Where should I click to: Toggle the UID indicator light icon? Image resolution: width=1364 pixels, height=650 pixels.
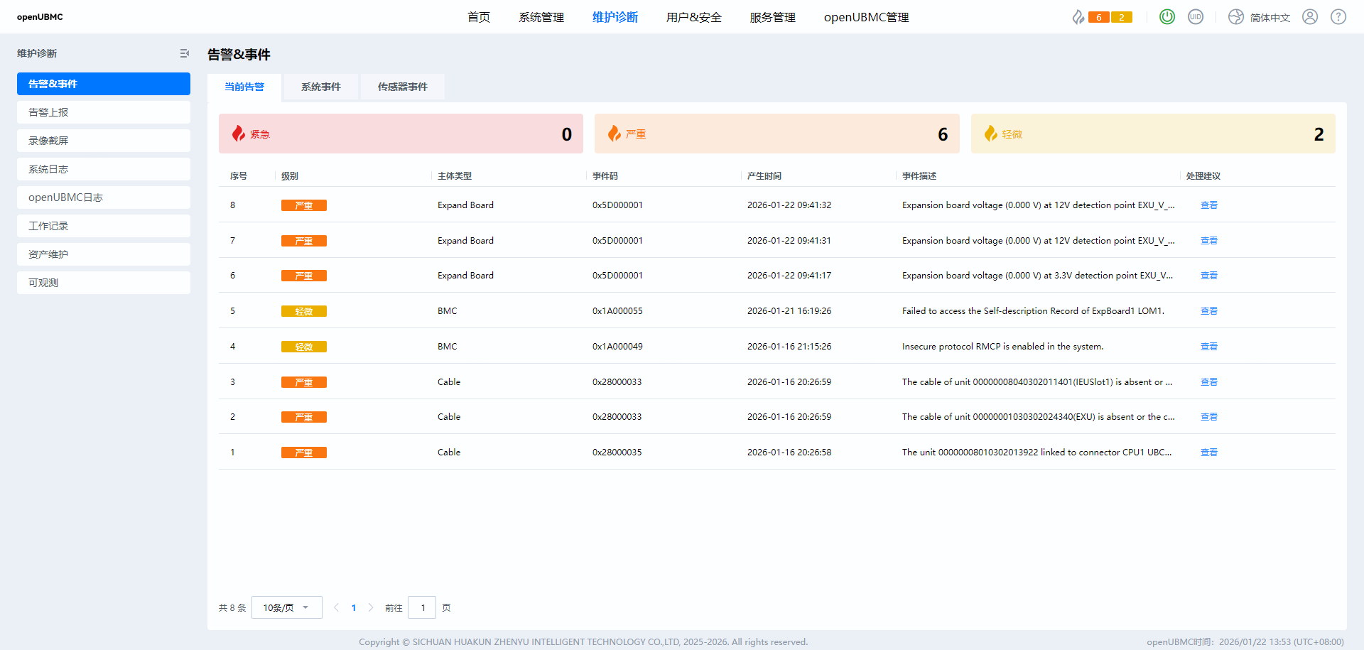[x=1196, y=16]
